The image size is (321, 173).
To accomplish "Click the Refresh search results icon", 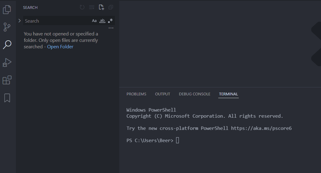I will click(82, 7).
